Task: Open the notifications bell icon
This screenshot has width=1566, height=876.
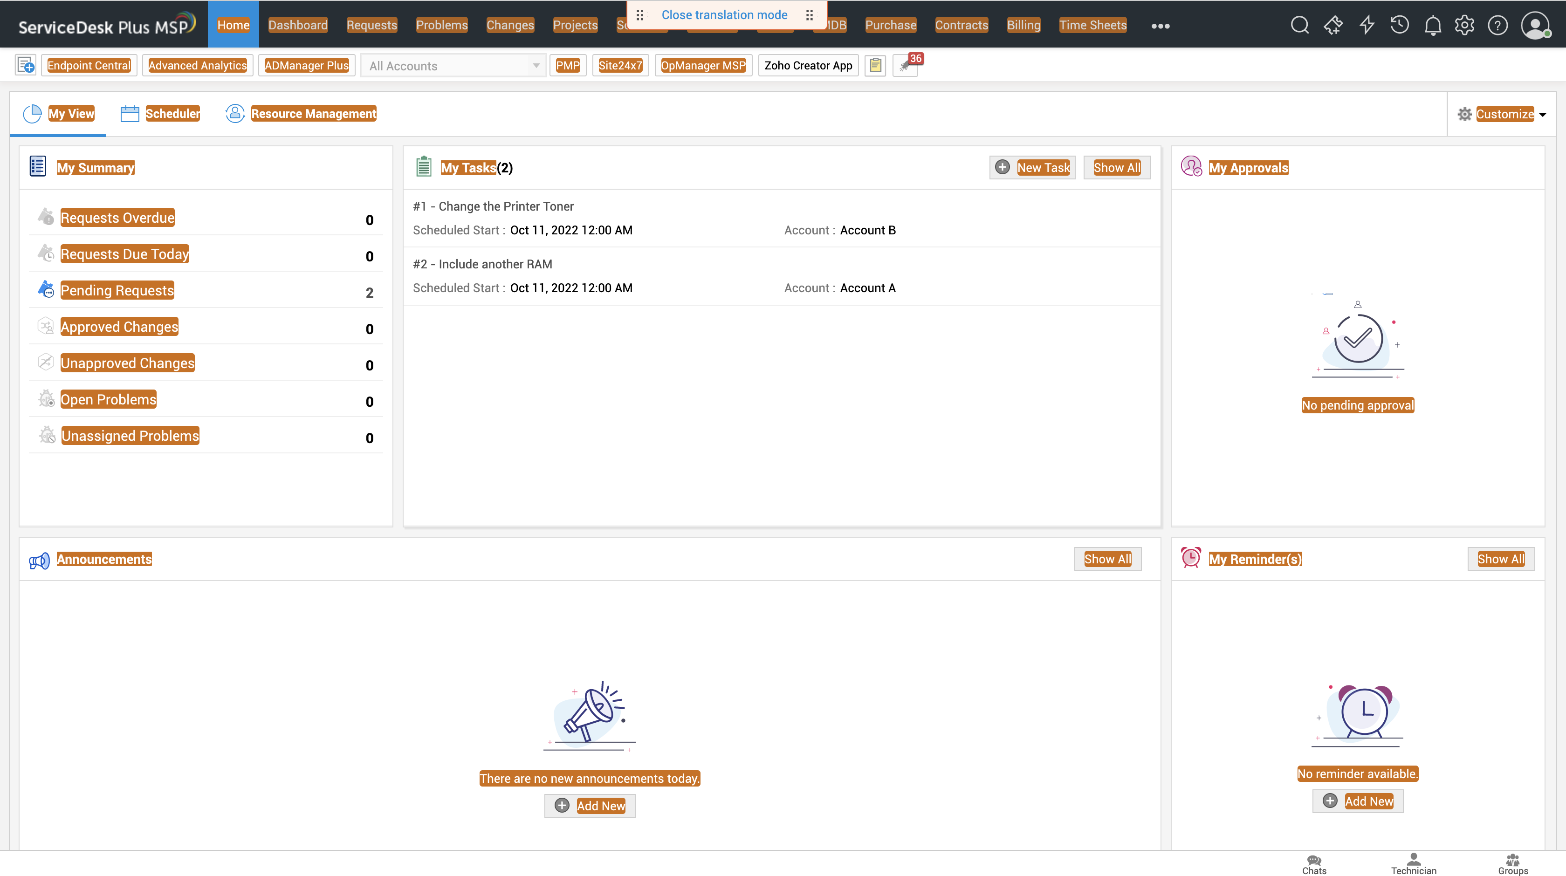Action: (x=1432, y=25)
